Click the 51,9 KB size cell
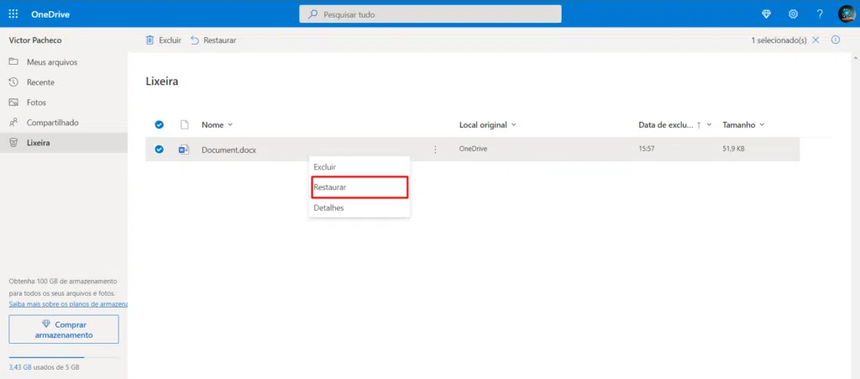The height and width of the screenshot is (379, 860). 733,149
